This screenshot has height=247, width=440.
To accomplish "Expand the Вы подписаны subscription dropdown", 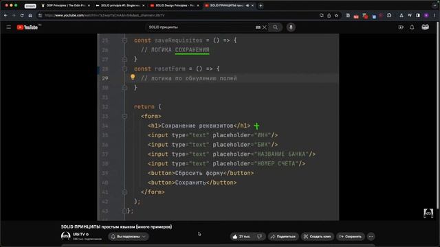I will [x=129, y=237].
